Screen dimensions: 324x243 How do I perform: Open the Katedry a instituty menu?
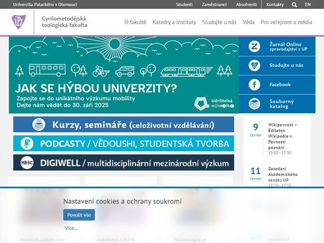coord(174,22)
